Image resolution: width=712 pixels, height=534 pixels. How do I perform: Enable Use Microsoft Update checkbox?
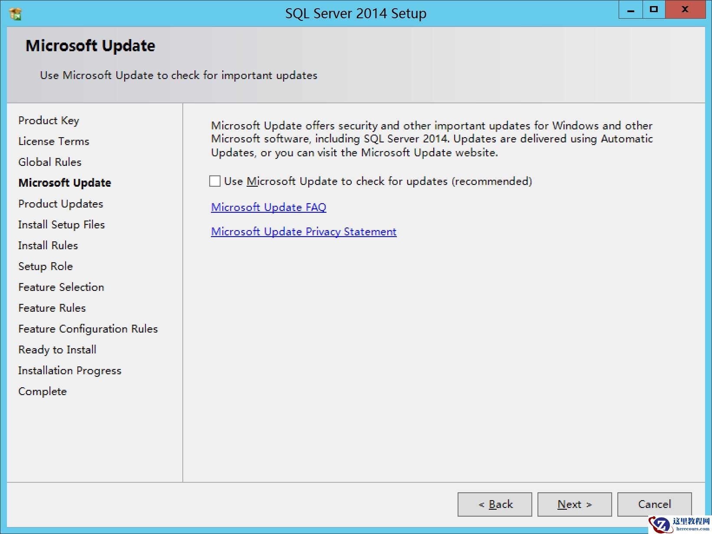click(x=215, y=181)
